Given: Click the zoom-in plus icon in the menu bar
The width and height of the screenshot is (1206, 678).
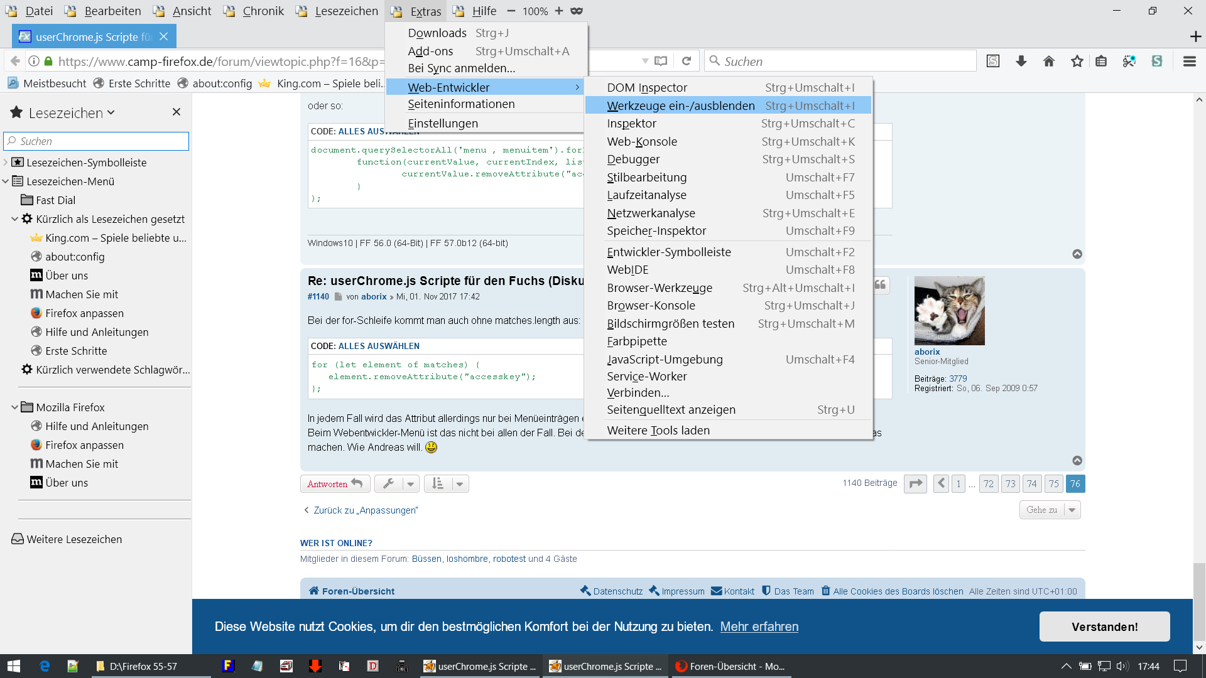Looking at the screenshot, I should (x=559, y=11).
